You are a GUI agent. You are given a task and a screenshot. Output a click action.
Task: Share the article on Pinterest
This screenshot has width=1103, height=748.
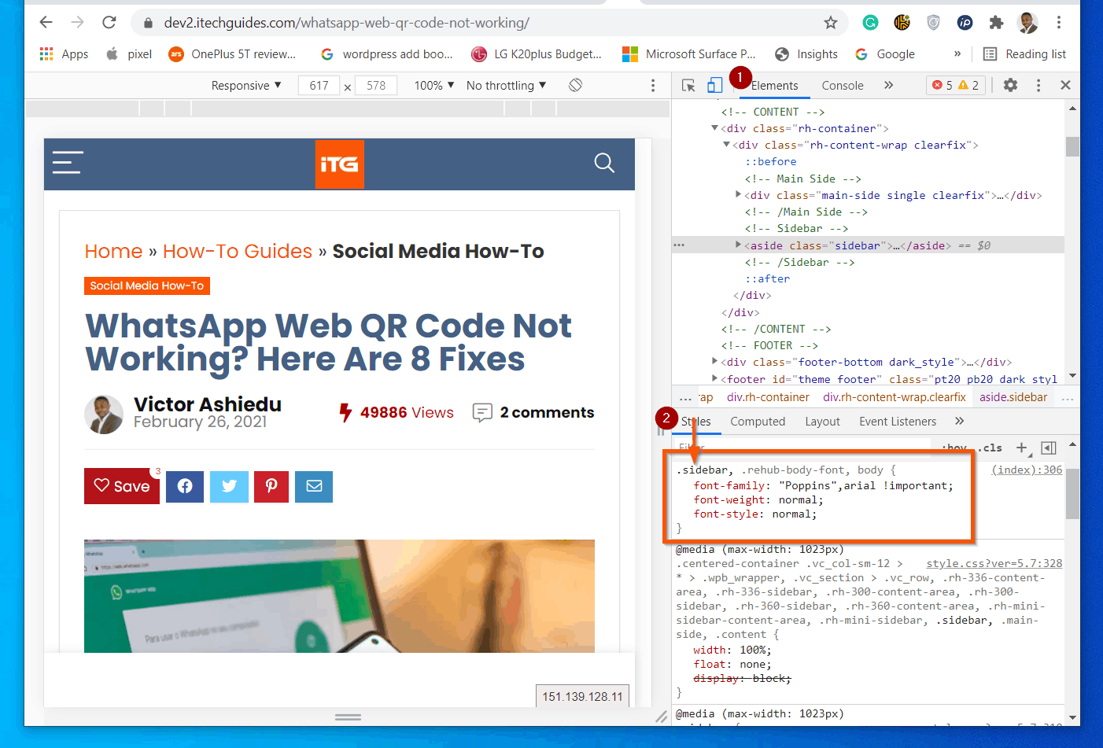271,487
